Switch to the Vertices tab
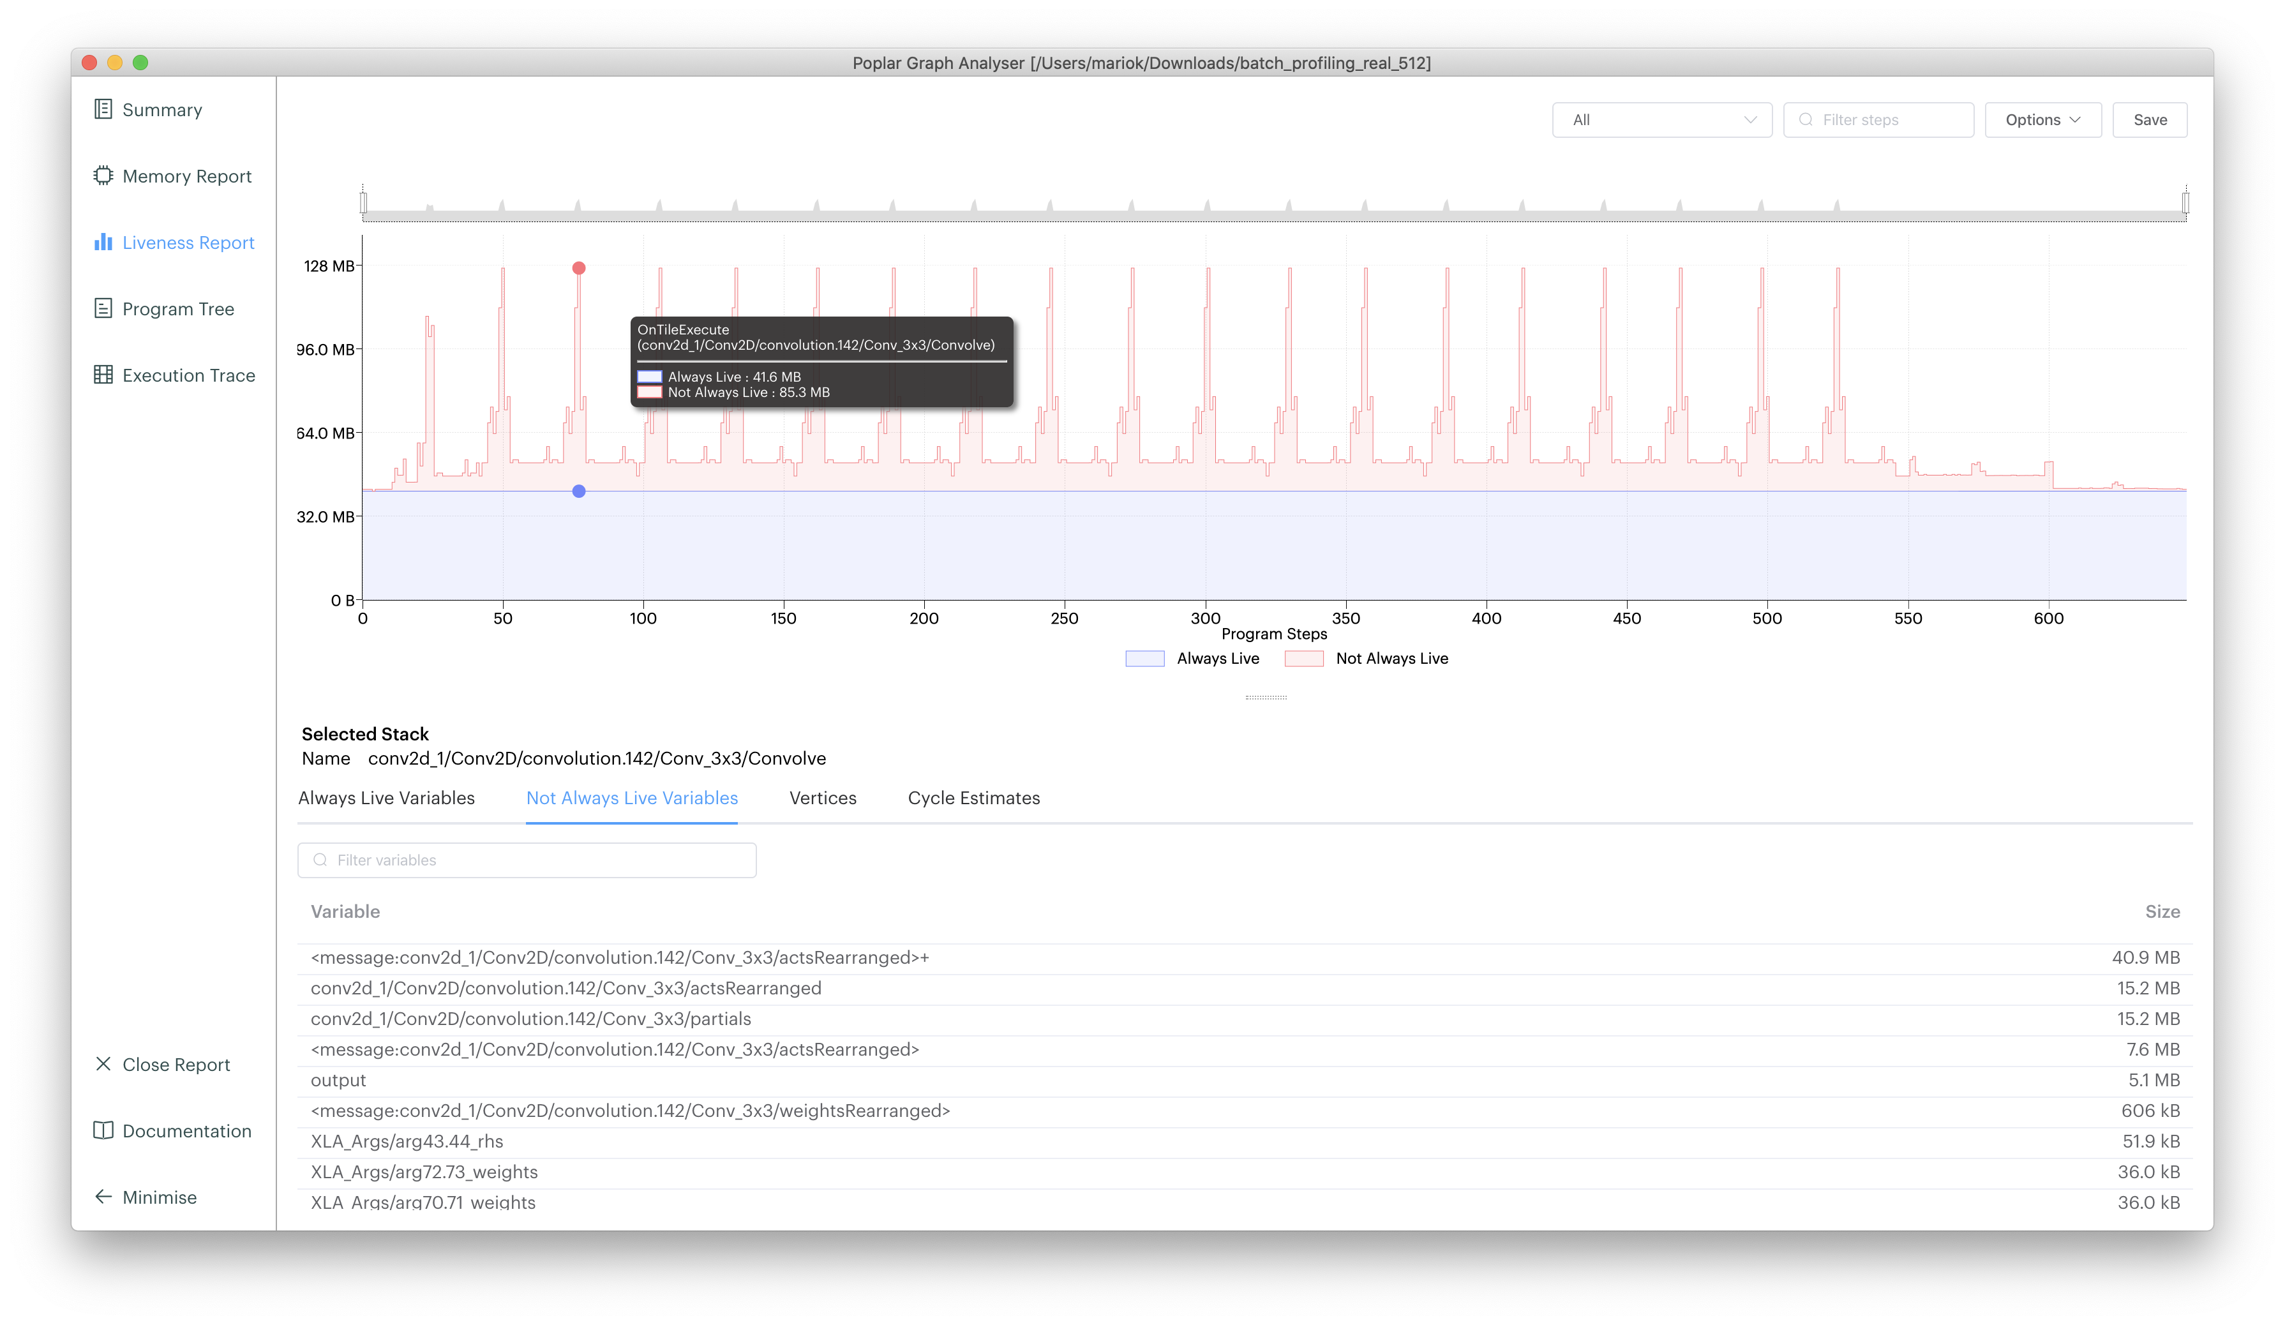2285x1325 pixels. 823,798
